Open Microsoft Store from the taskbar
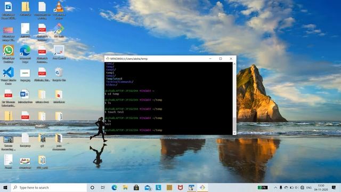This screenshot has height=192, width=341. click(x=136, y=187)
